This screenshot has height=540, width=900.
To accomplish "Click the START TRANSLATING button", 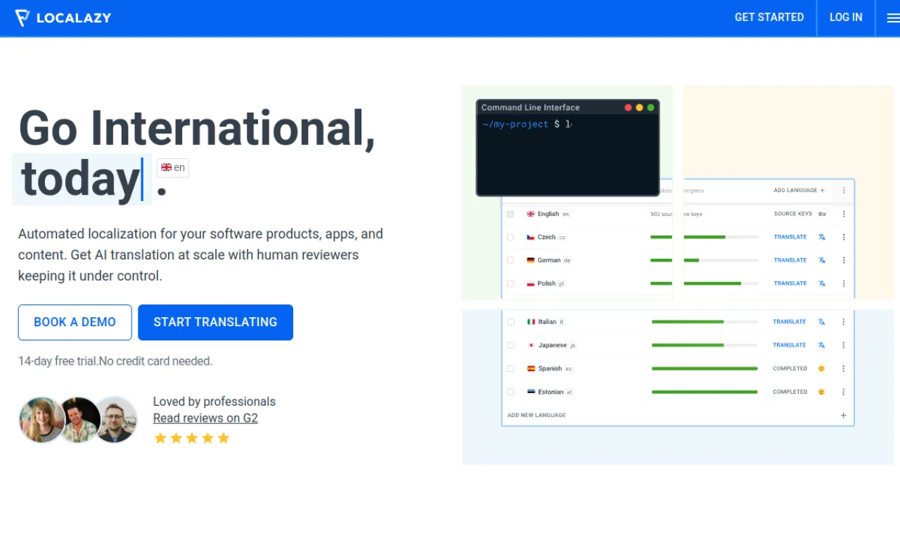I will [x=215, y=322].
